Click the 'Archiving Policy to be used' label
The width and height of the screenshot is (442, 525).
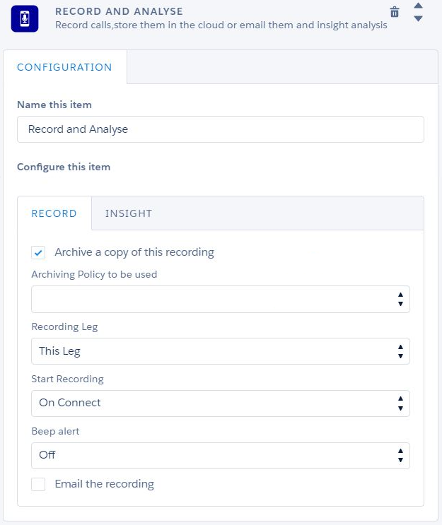[x=94, y=274]
